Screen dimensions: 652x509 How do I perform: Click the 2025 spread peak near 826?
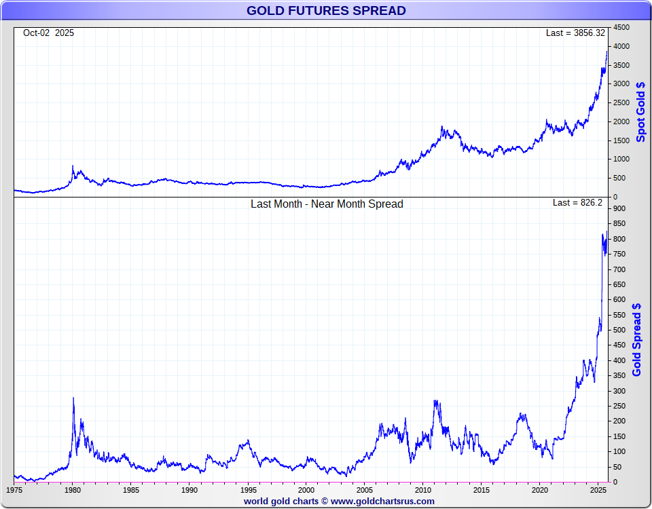(x=606, y=232)
